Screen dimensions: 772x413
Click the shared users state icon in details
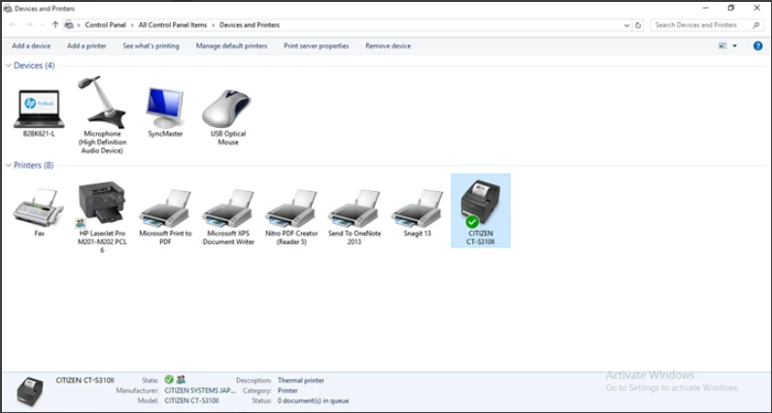(181, 380)
